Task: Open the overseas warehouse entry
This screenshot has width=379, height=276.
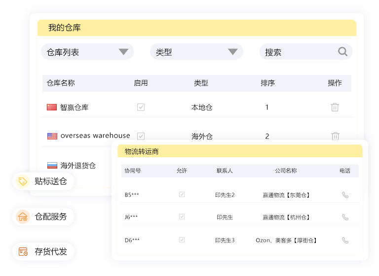Action: click(x=95, y=136)
